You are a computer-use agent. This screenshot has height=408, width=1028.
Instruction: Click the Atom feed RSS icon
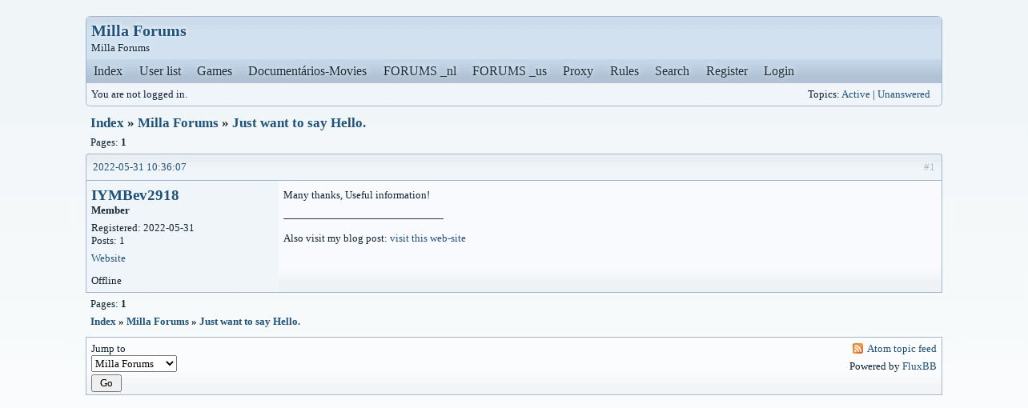coord(857,349)
